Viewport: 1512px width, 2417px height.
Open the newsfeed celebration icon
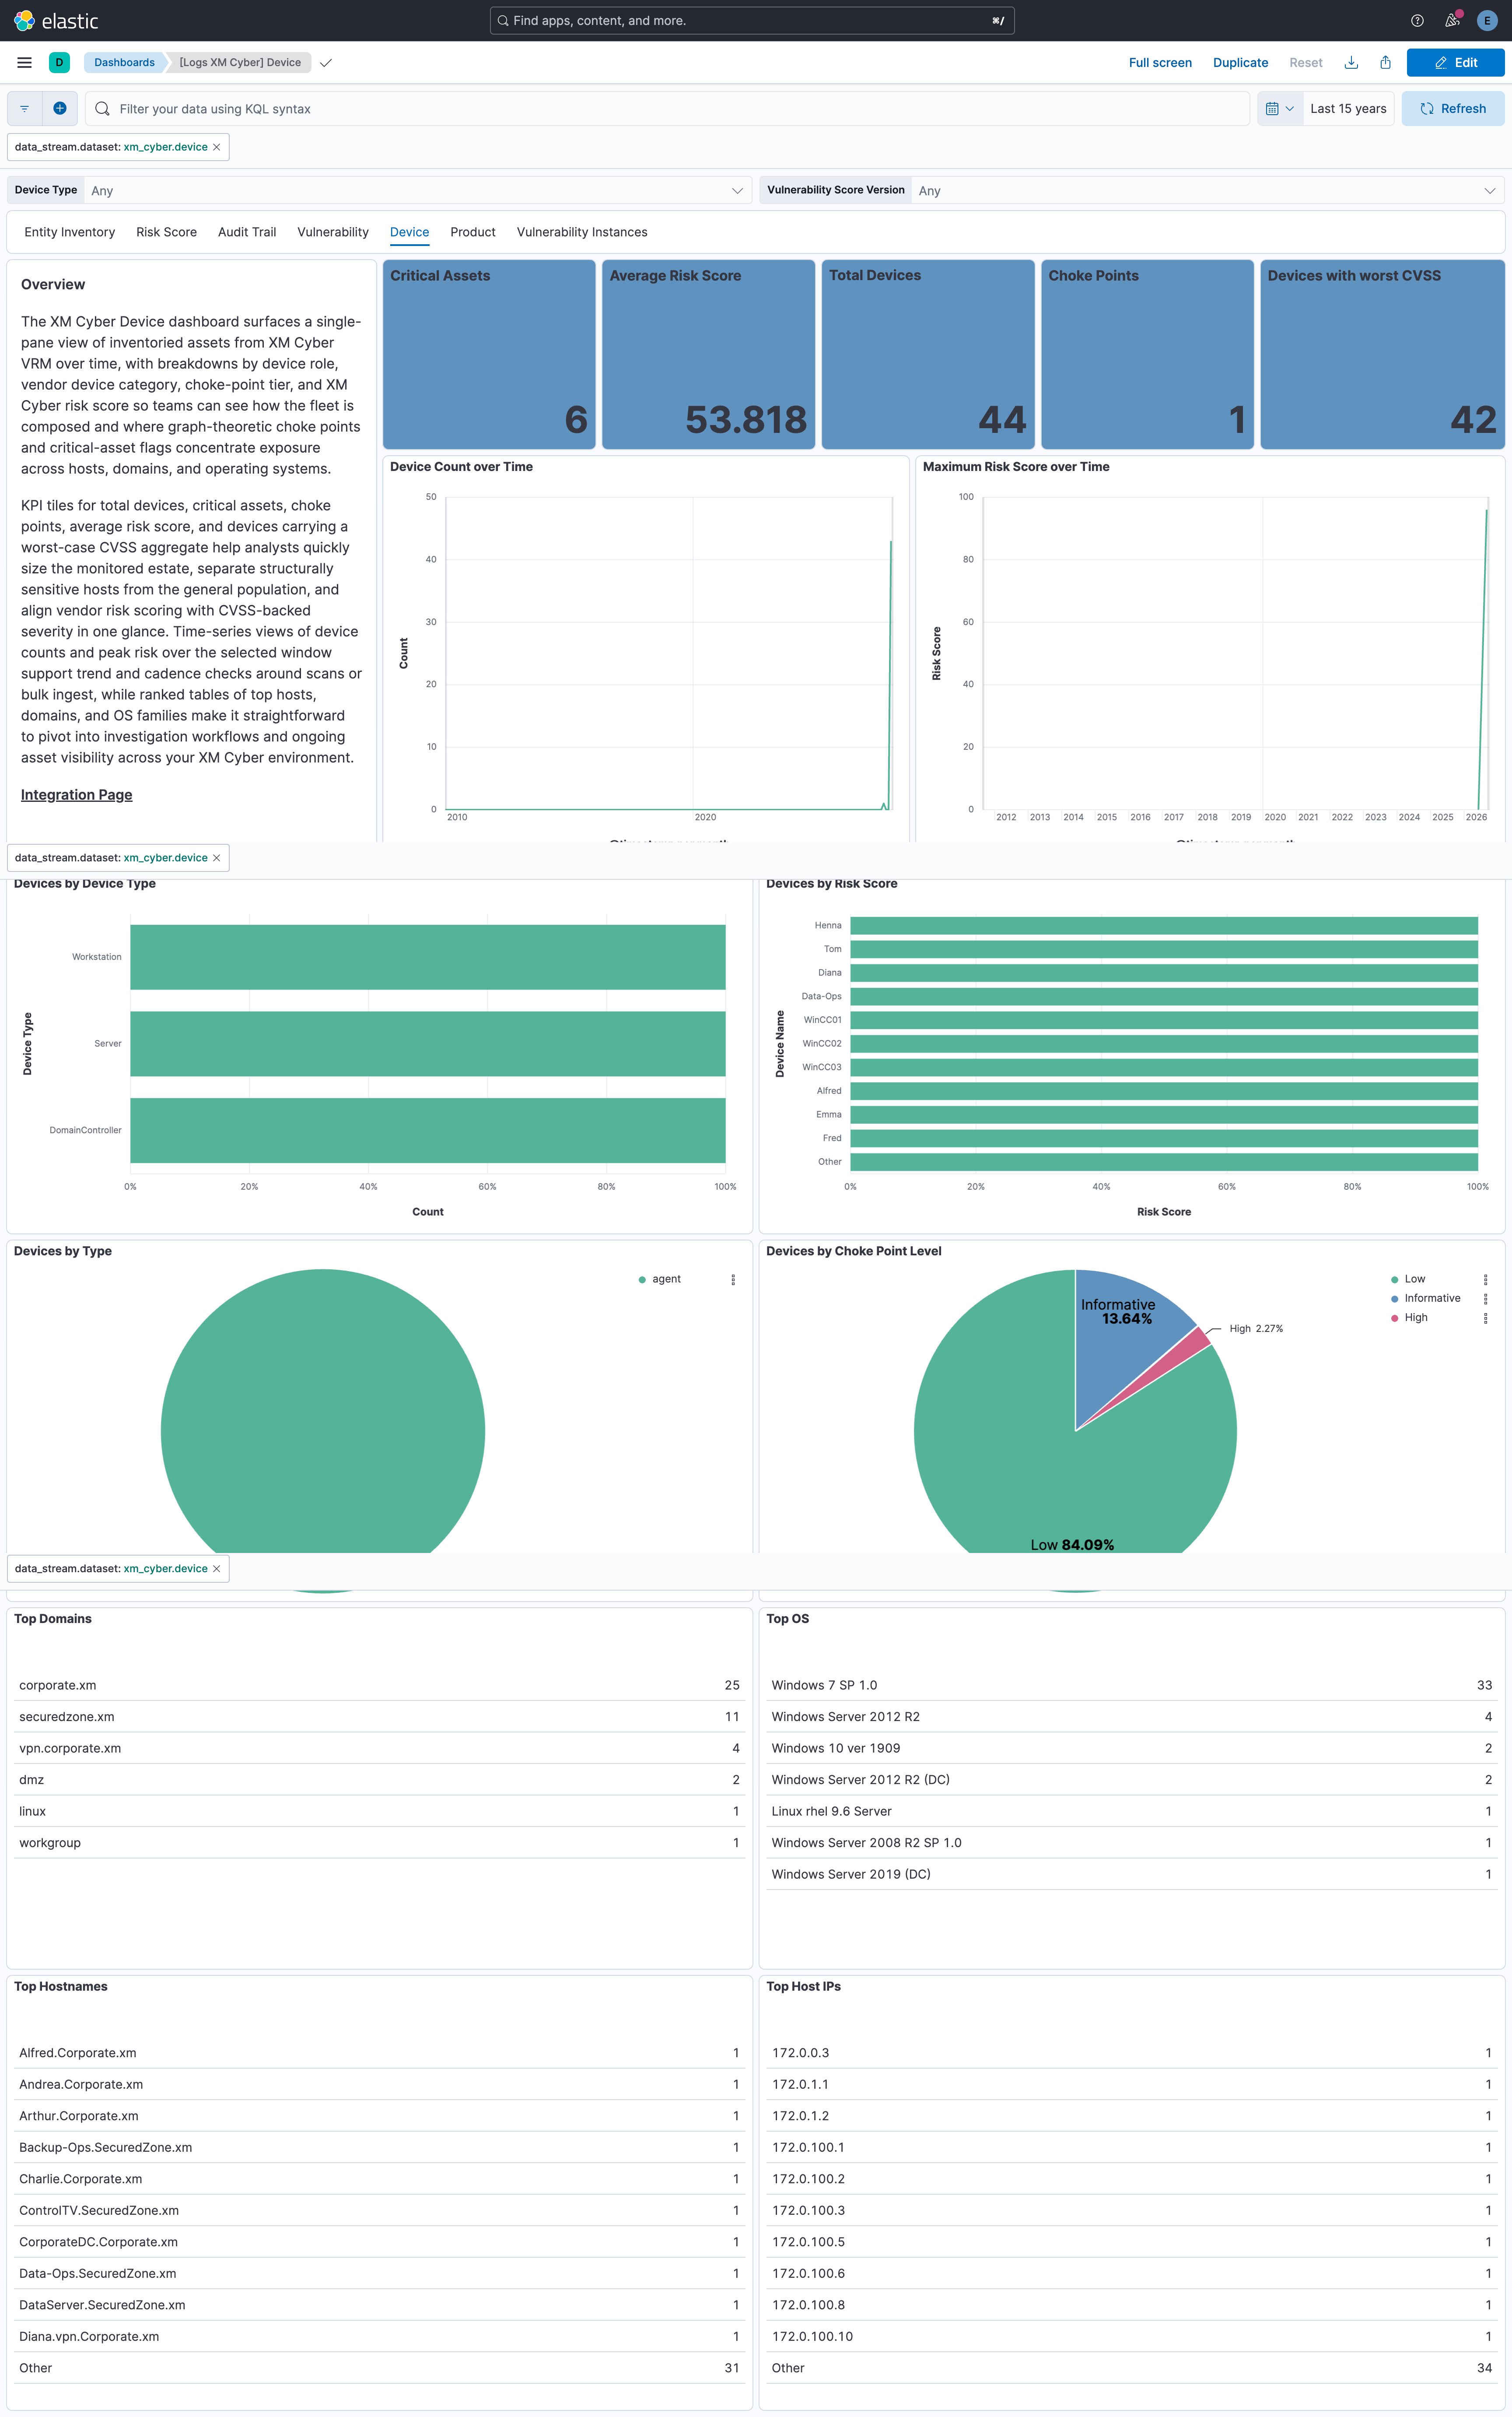[1452, 21]
